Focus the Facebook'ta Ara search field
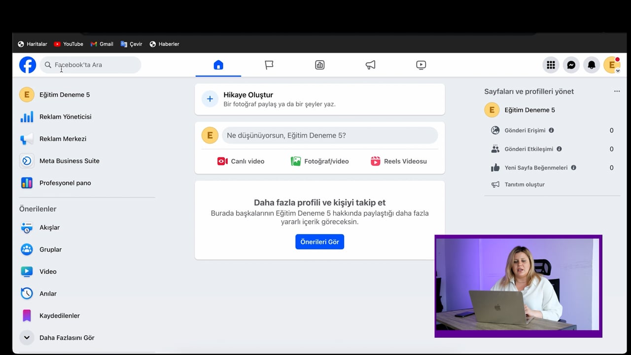Viewport: 631px width, 355px height. (90, 65)
